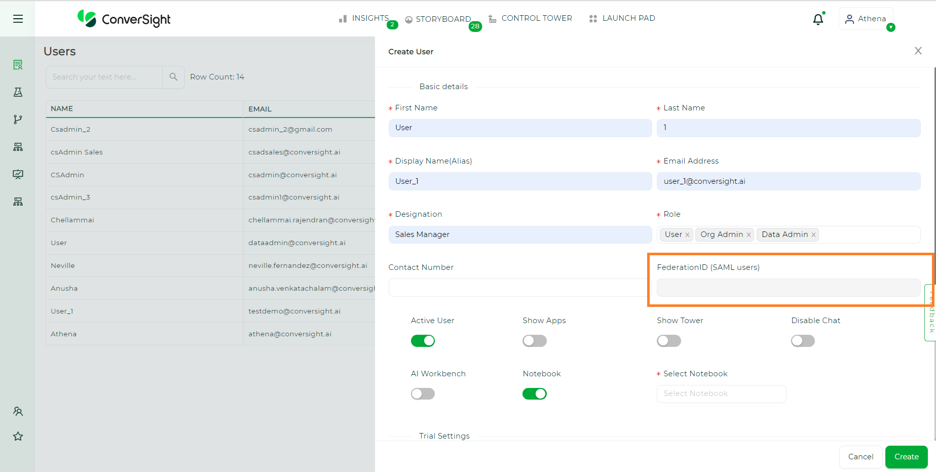Turn off the Notebook toggle

pos(534,394)
